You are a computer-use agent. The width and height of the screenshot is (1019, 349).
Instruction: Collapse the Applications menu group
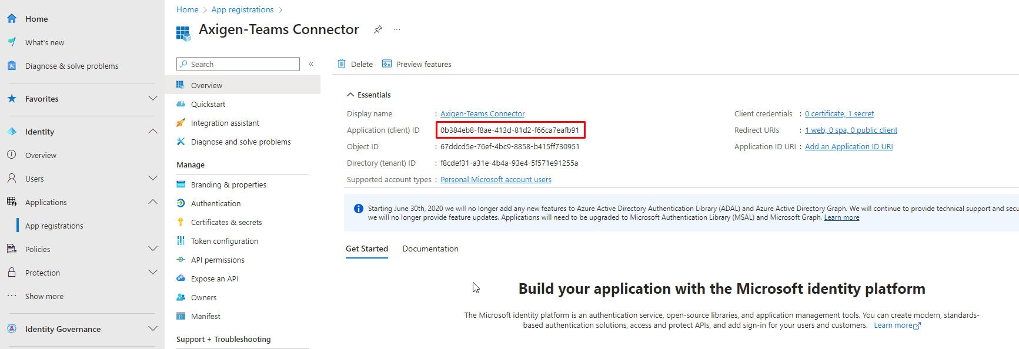pyautogui.click(x=153, y=202)
